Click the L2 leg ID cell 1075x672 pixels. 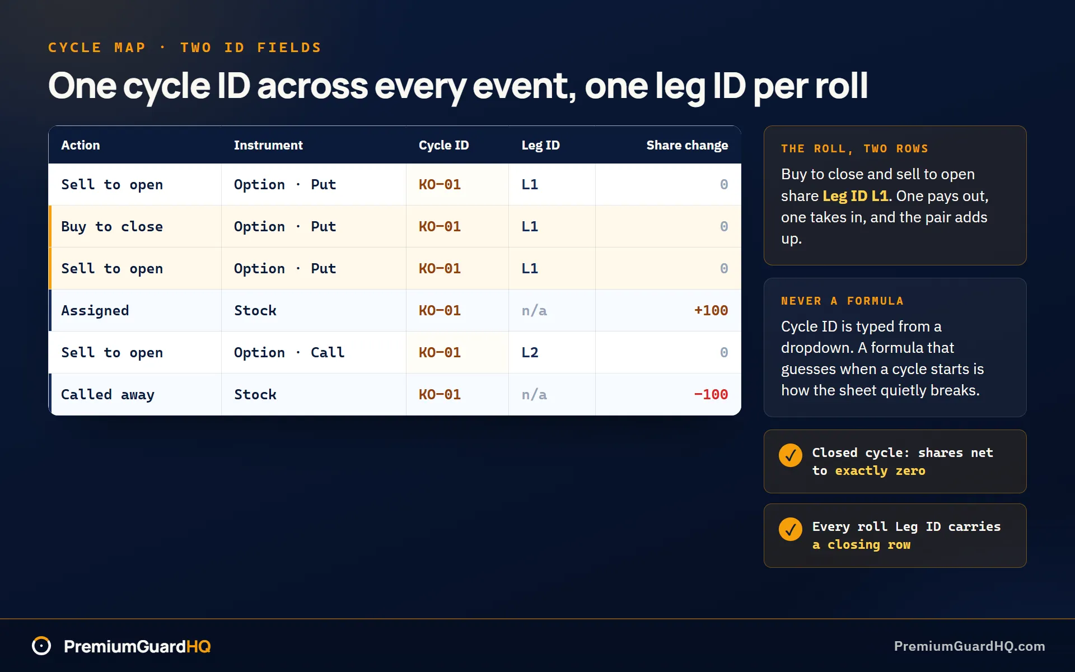[x=551, y=352]
